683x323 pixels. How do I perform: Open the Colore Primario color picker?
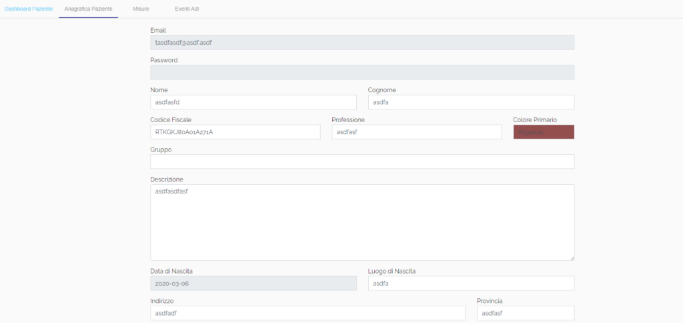[544, 132]
